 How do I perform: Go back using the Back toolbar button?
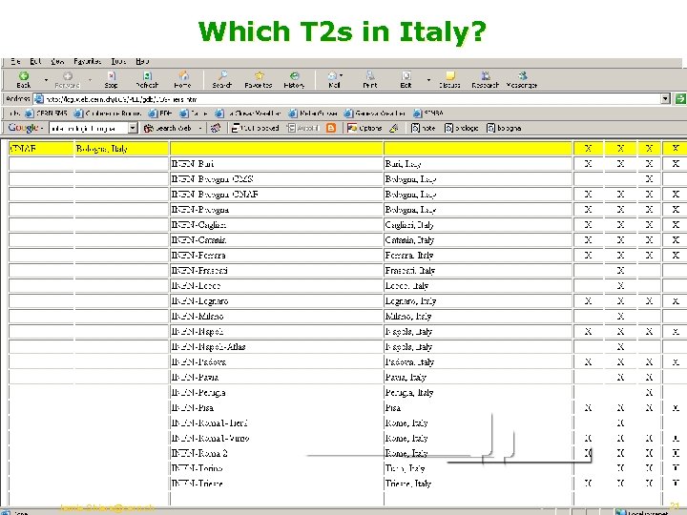[x=24, y=80]
